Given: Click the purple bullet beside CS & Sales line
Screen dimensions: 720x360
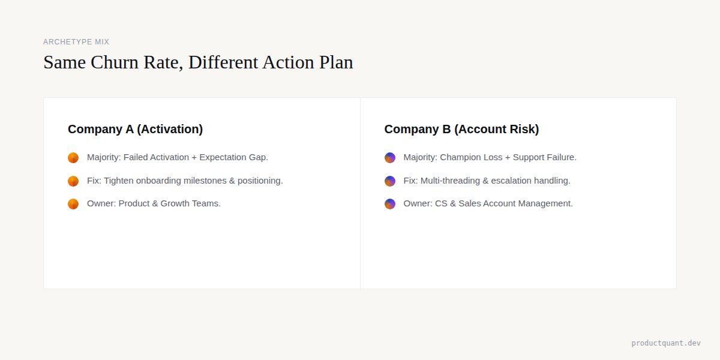Looking at the screenshot, I should (390, 204).
